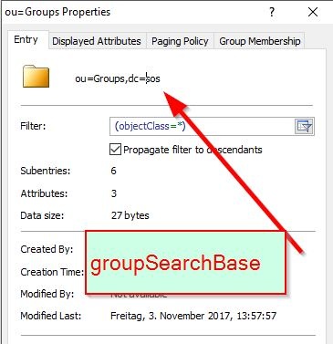The image size is (333, 344).
Task: Open the Displayed Attributes tab
Action: click(x=97, y=41)
